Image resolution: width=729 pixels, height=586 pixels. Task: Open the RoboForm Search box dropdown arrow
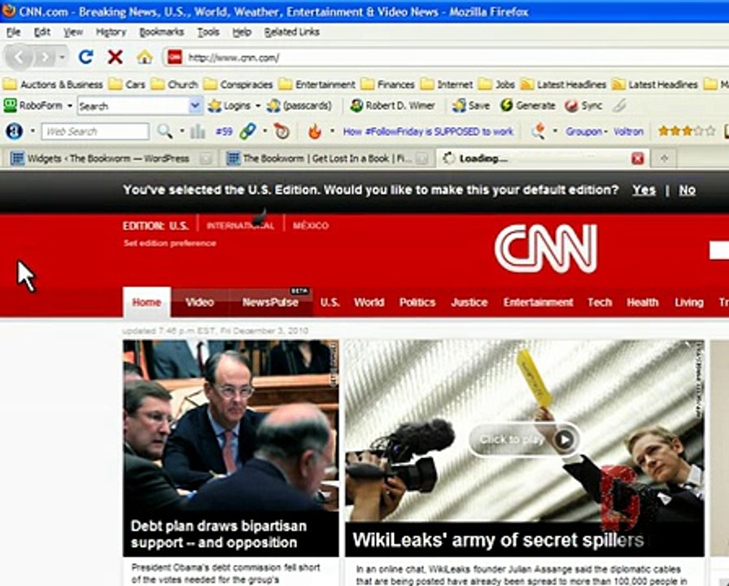195,106
